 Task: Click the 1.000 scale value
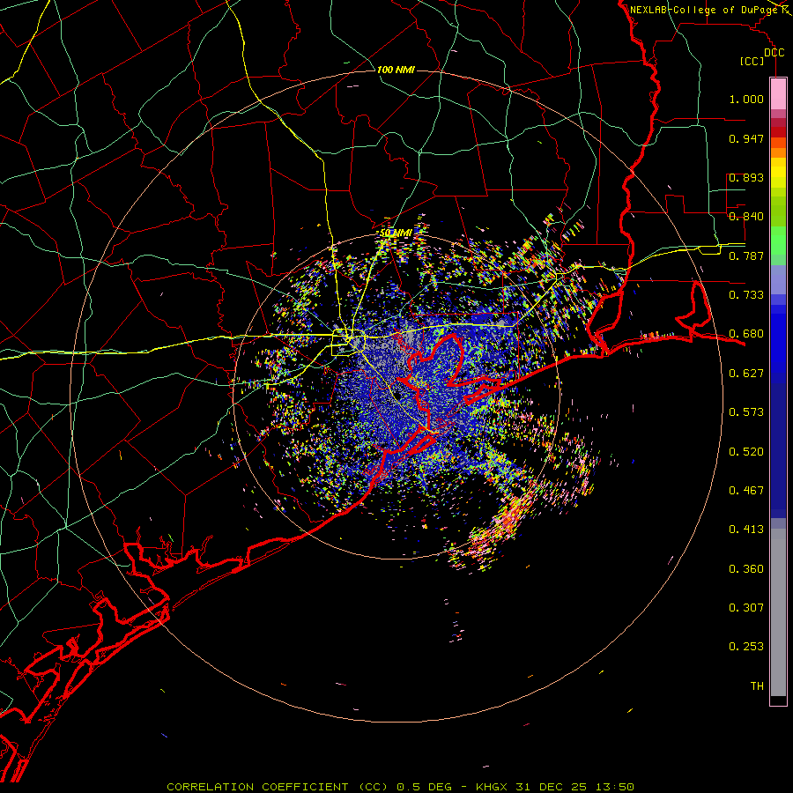pos(746,99)
